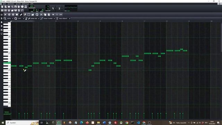
Task: Open the fourth sidebar tab (monitor icon)
Action: click(1, 34)
